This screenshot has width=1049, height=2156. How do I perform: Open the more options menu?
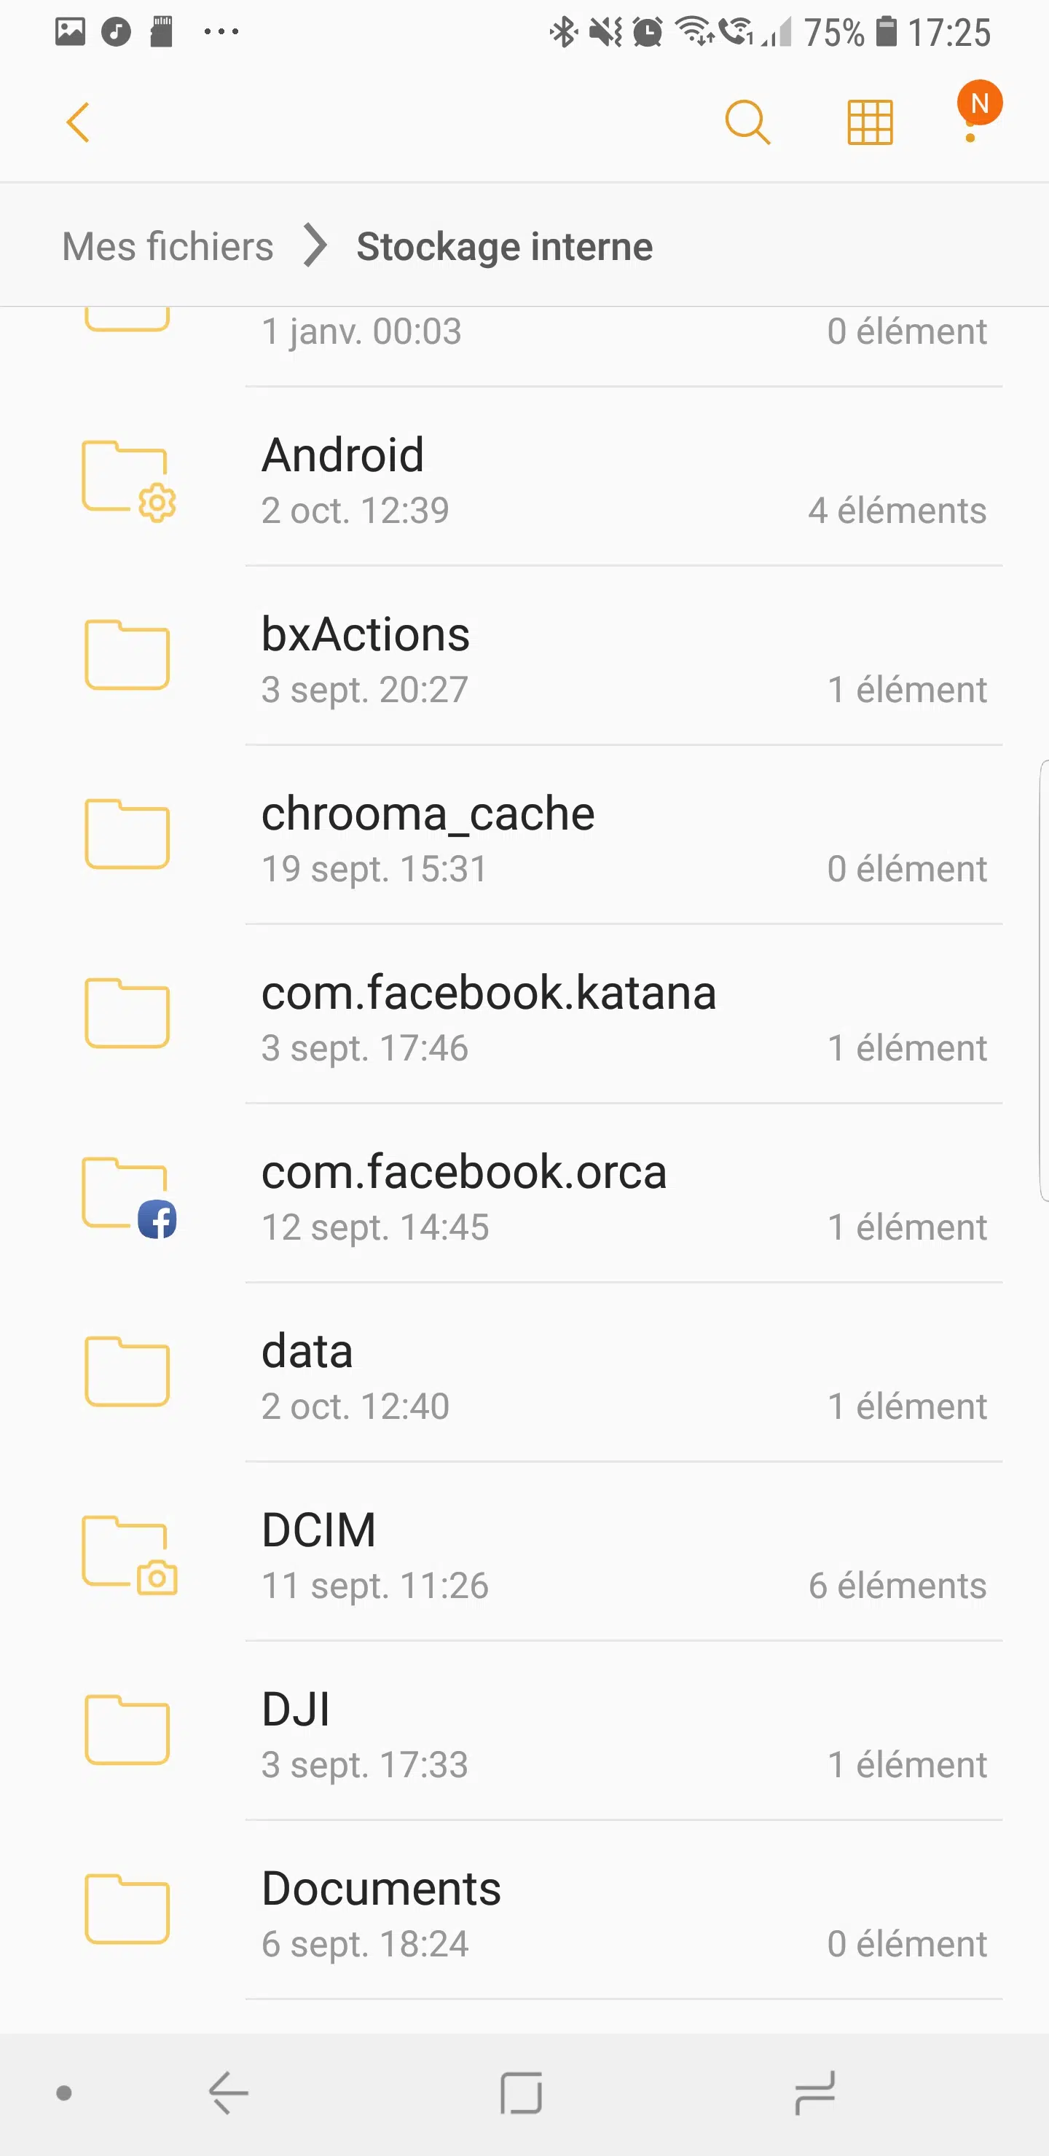971,123
